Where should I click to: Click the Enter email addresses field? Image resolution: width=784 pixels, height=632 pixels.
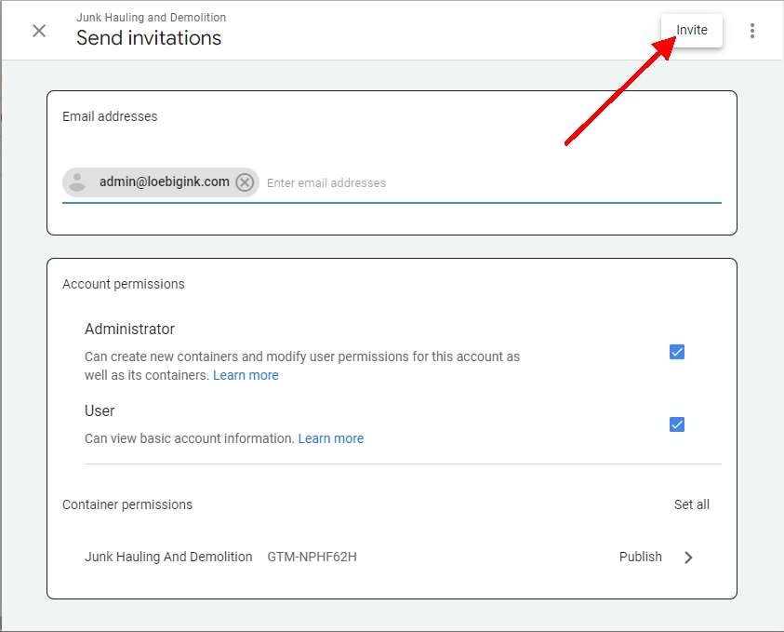465,182
